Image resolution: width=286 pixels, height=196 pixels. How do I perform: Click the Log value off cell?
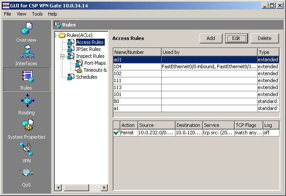click(271, 133)
